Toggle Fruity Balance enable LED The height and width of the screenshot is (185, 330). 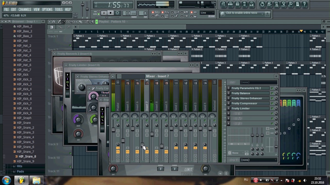click(272, 93)
